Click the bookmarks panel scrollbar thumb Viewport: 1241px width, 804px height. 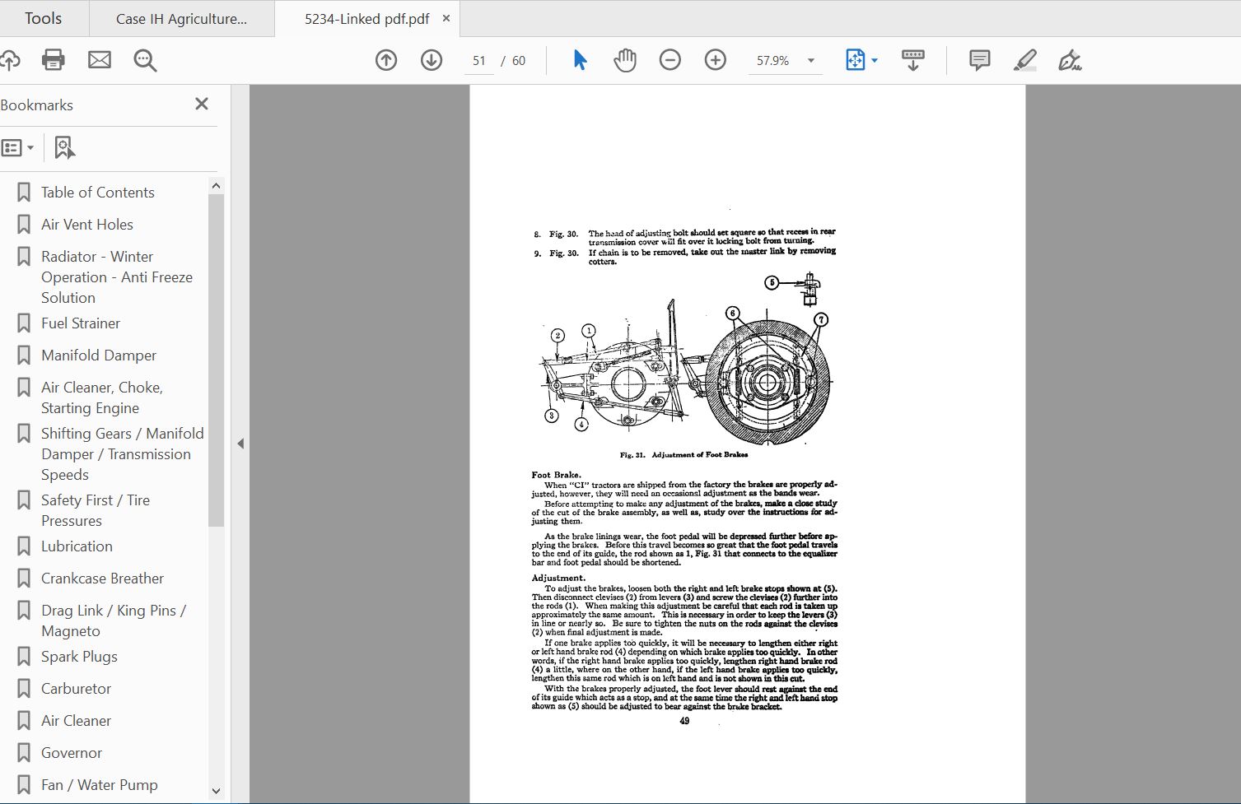tap(216, 360)
